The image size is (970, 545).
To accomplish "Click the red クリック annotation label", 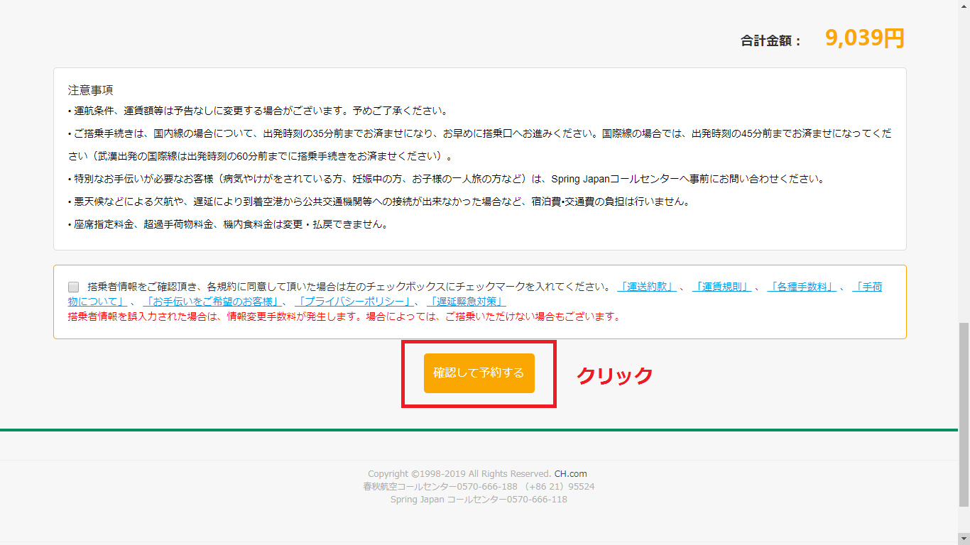I will 614,375.
